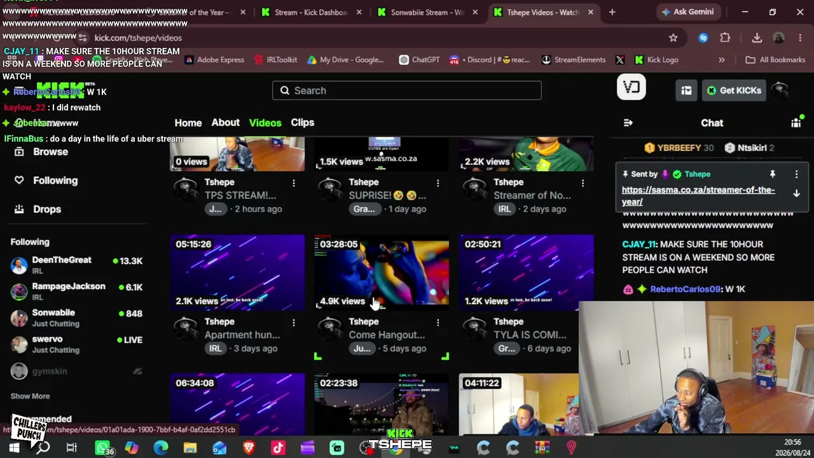Image resolution: width=814 pixels, height=458 pixels.
Task: Open the Discord bookmark
Action: click(490, 60)
